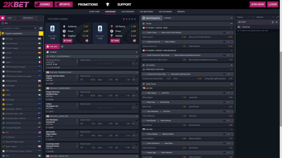Image resolution: width=282 pixels, height=158 pixels.
Task: Collapse the Football section
Action: [136, 52]
